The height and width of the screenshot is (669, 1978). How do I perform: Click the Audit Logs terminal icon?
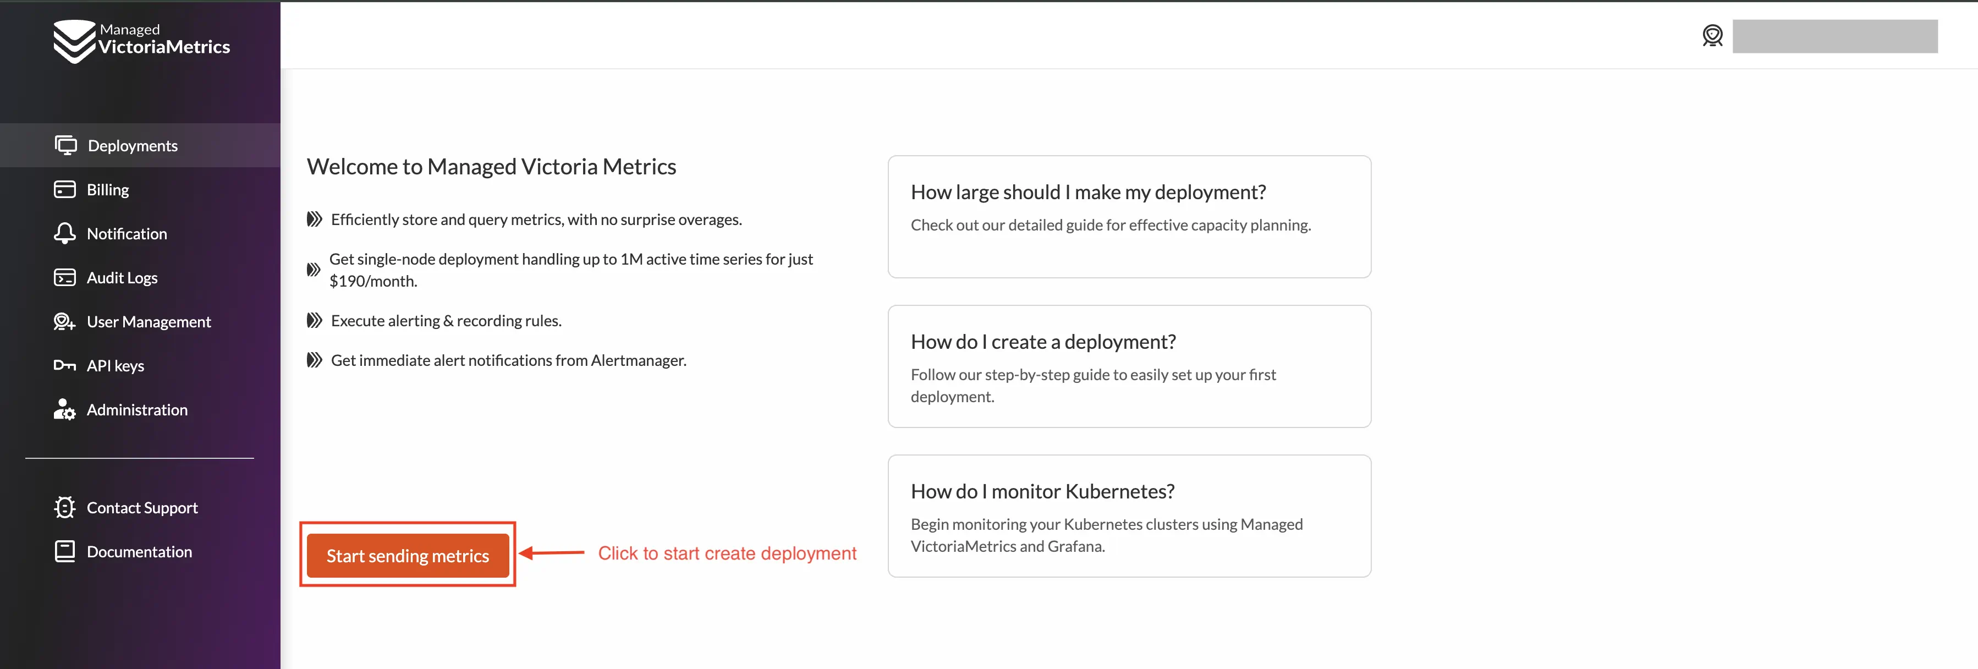point(65,277)
